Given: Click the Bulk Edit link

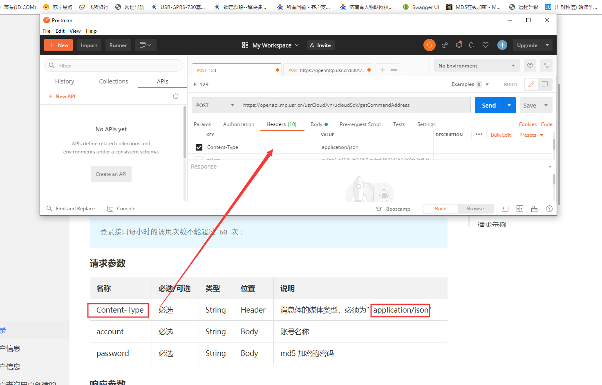Looking at the screenshot, I should (501, 135).
